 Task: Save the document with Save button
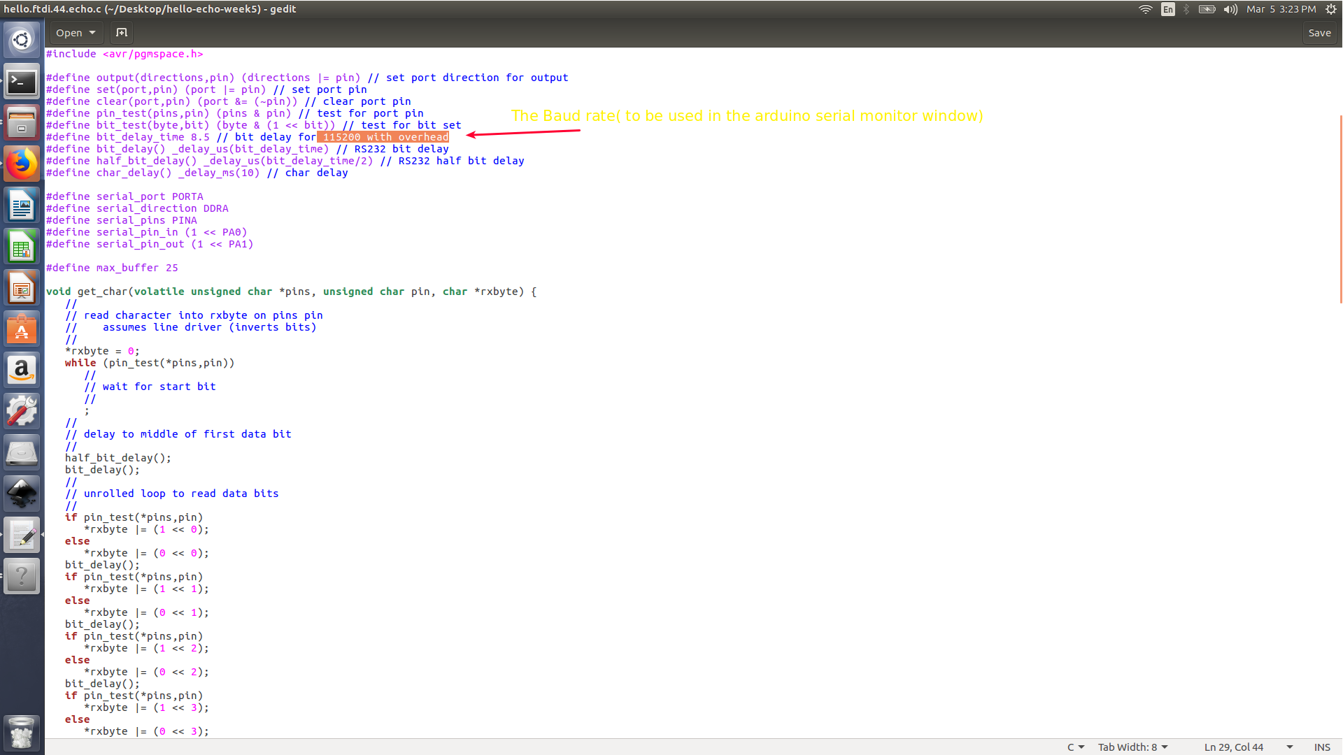coord(1319,33)
